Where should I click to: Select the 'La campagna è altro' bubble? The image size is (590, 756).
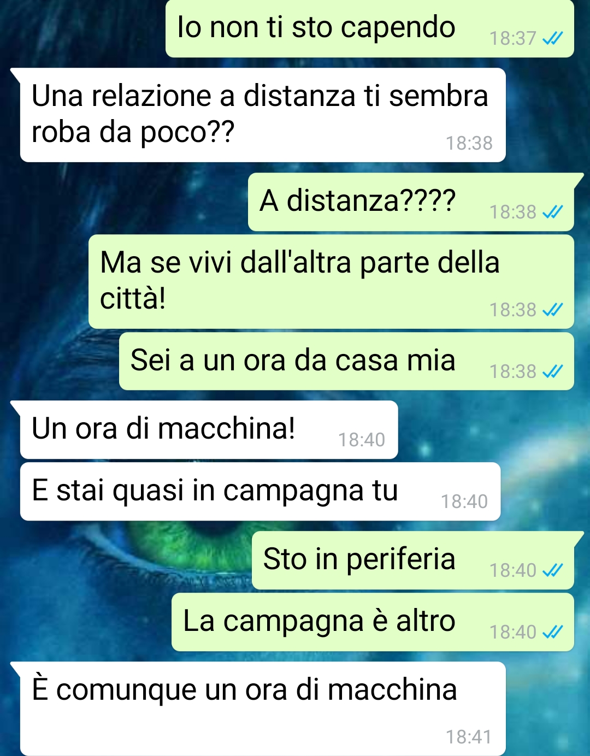point(373,622)
